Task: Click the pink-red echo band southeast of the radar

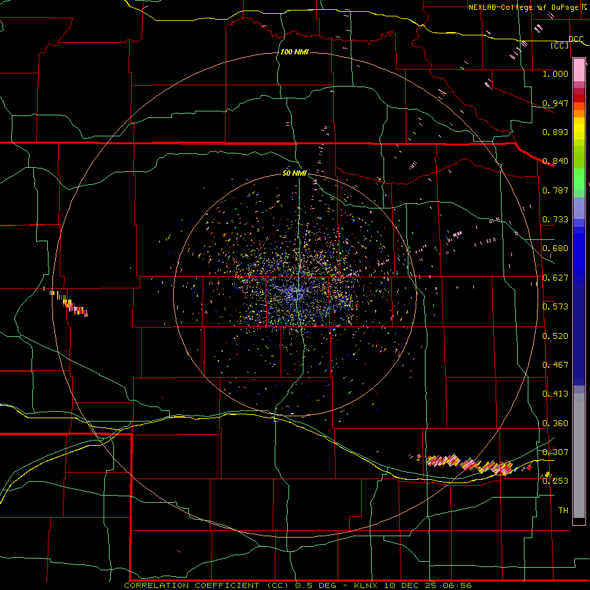Action: coord(469,465)
